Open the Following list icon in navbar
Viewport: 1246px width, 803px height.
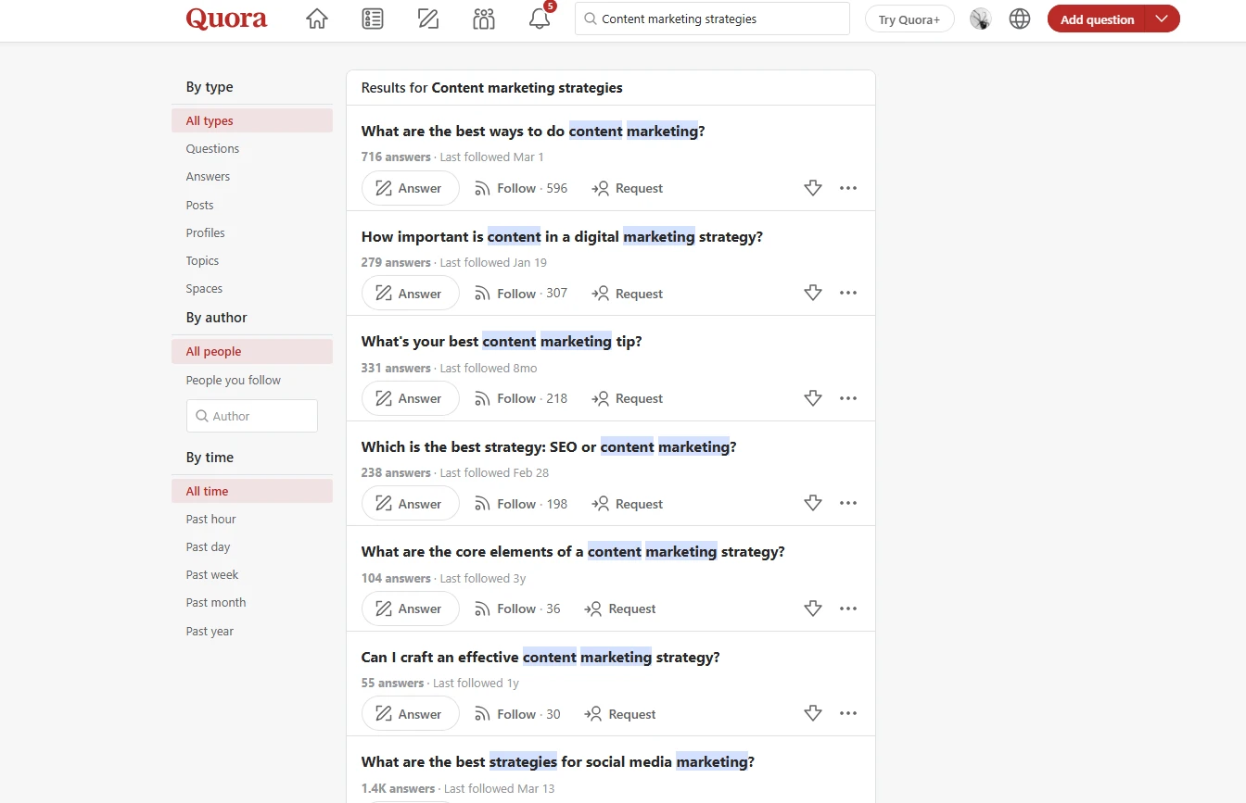tap(373, 19)
